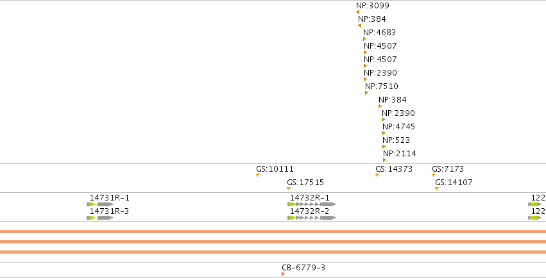Click the triangle under NP:2390 above NP:7510
546x278 pixels.
click(x=366, y=79)
